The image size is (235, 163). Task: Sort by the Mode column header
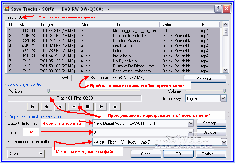94,25
